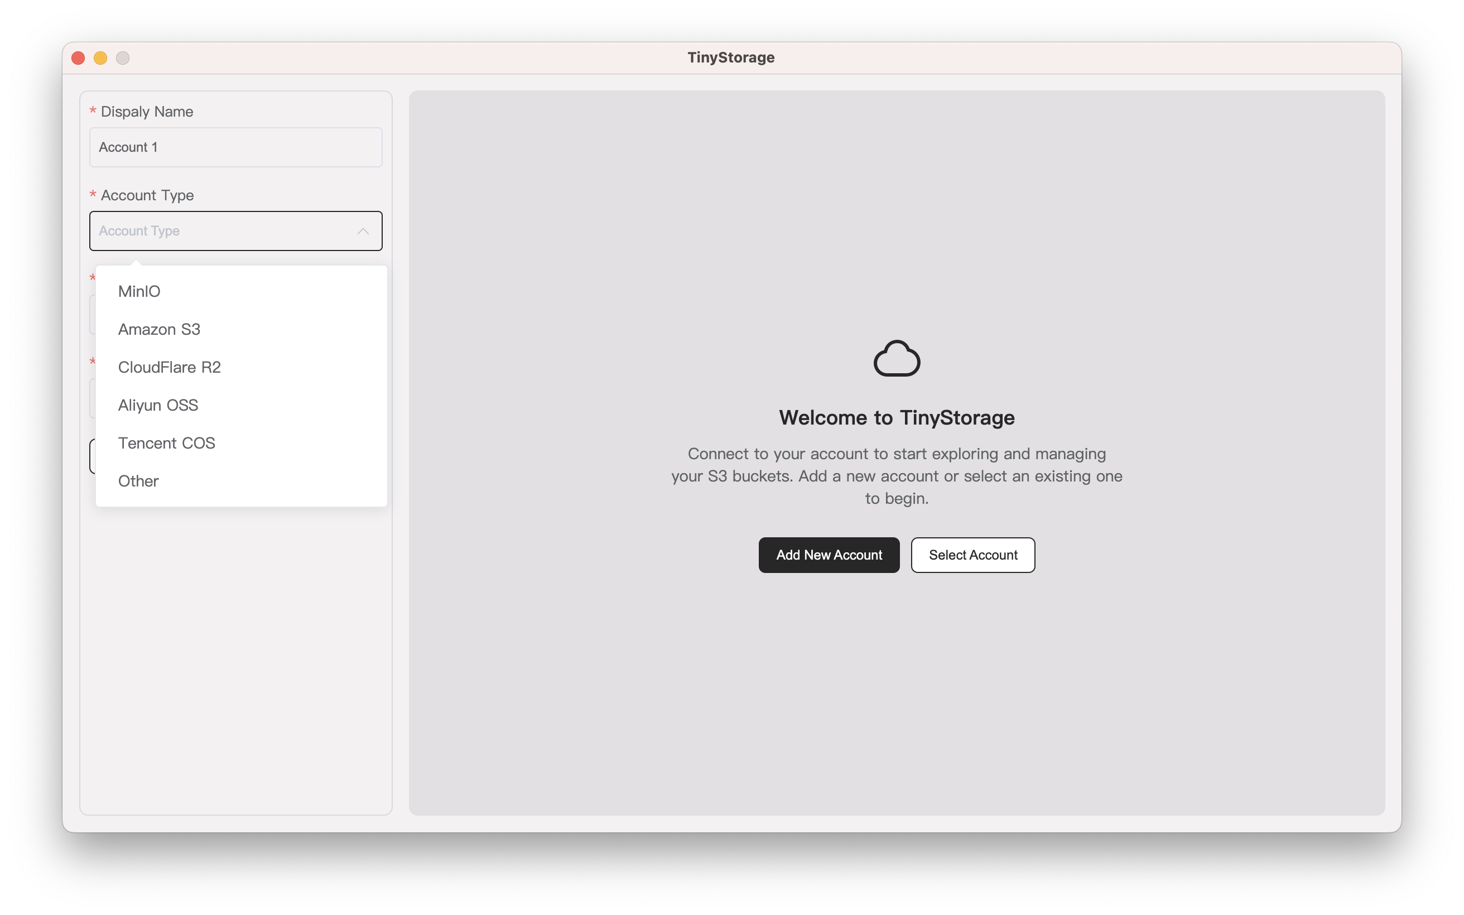Select the Aliyun OSS option
The width and height of the screenshot is (1464, 915).
coord(241,405)
